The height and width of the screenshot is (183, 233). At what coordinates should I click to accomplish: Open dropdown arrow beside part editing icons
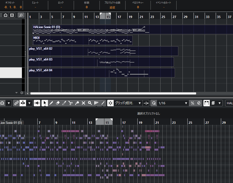tap(220, 103)
